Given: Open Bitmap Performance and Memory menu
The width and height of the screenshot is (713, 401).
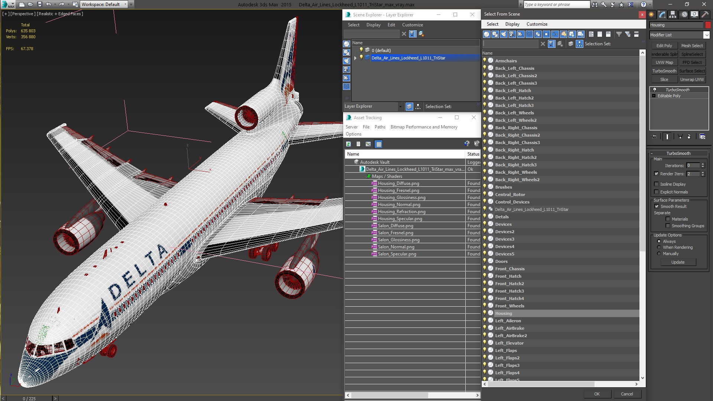Looking at the screenshot, I should click(424, 127).
